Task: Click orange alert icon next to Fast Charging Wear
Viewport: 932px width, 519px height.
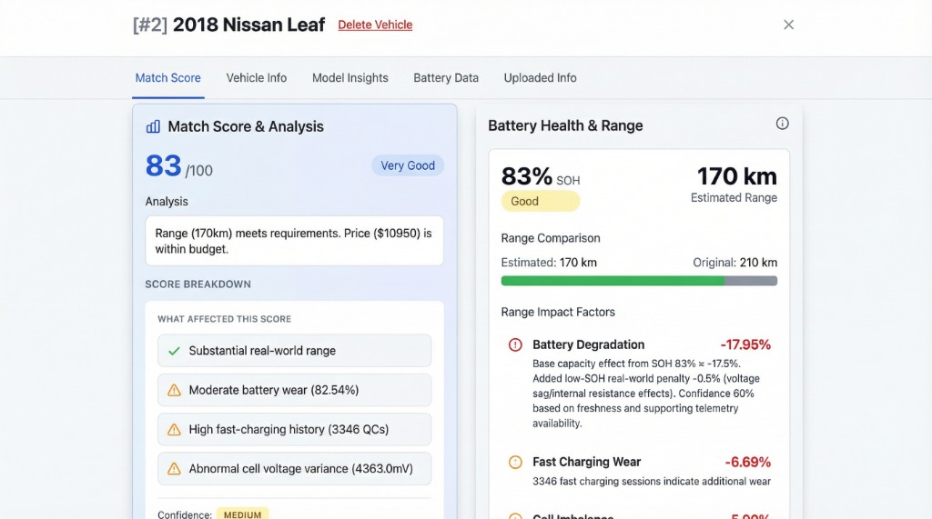Action: point(515,463)
